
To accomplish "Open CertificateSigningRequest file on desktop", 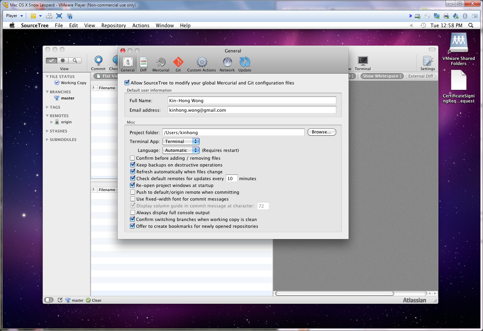I will pos(458,86).
